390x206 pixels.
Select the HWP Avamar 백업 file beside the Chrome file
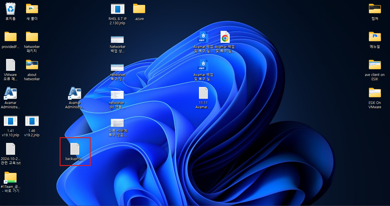point(203,42)
